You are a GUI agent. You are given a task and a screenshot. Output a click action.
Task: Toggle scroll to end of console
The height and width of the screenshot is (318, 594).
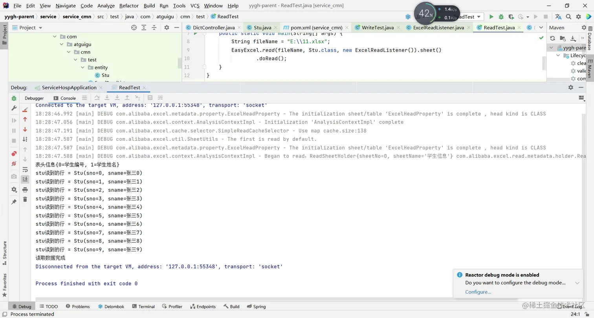coord(25,179)
